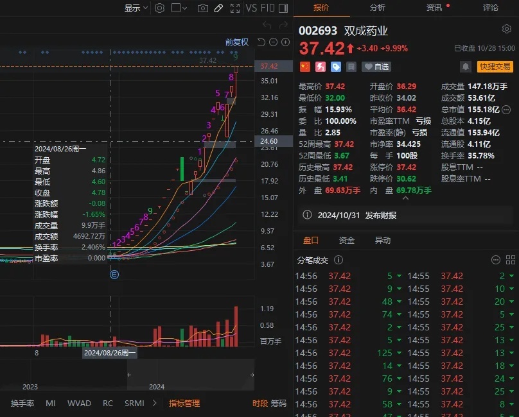Click the 快捷交易 quick trade button

[x=495, y=67]
